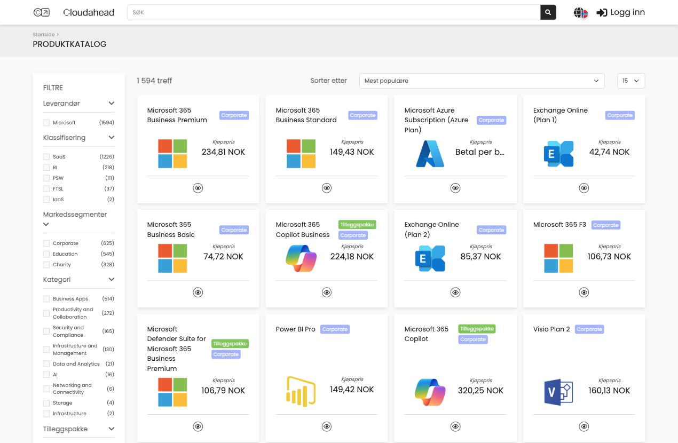
Task: Click eye icon under Microsoft Azure Subscription
Action: (455, 188)
